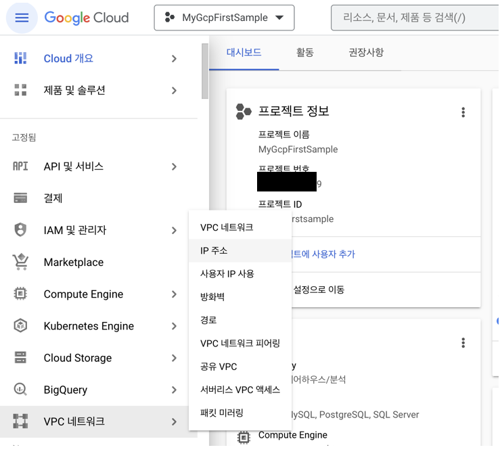Image resolution: width=502 pixels, height=456 pixels.
Task: Click the VPC 네트워크 network icon
Action: coord(20,421)
